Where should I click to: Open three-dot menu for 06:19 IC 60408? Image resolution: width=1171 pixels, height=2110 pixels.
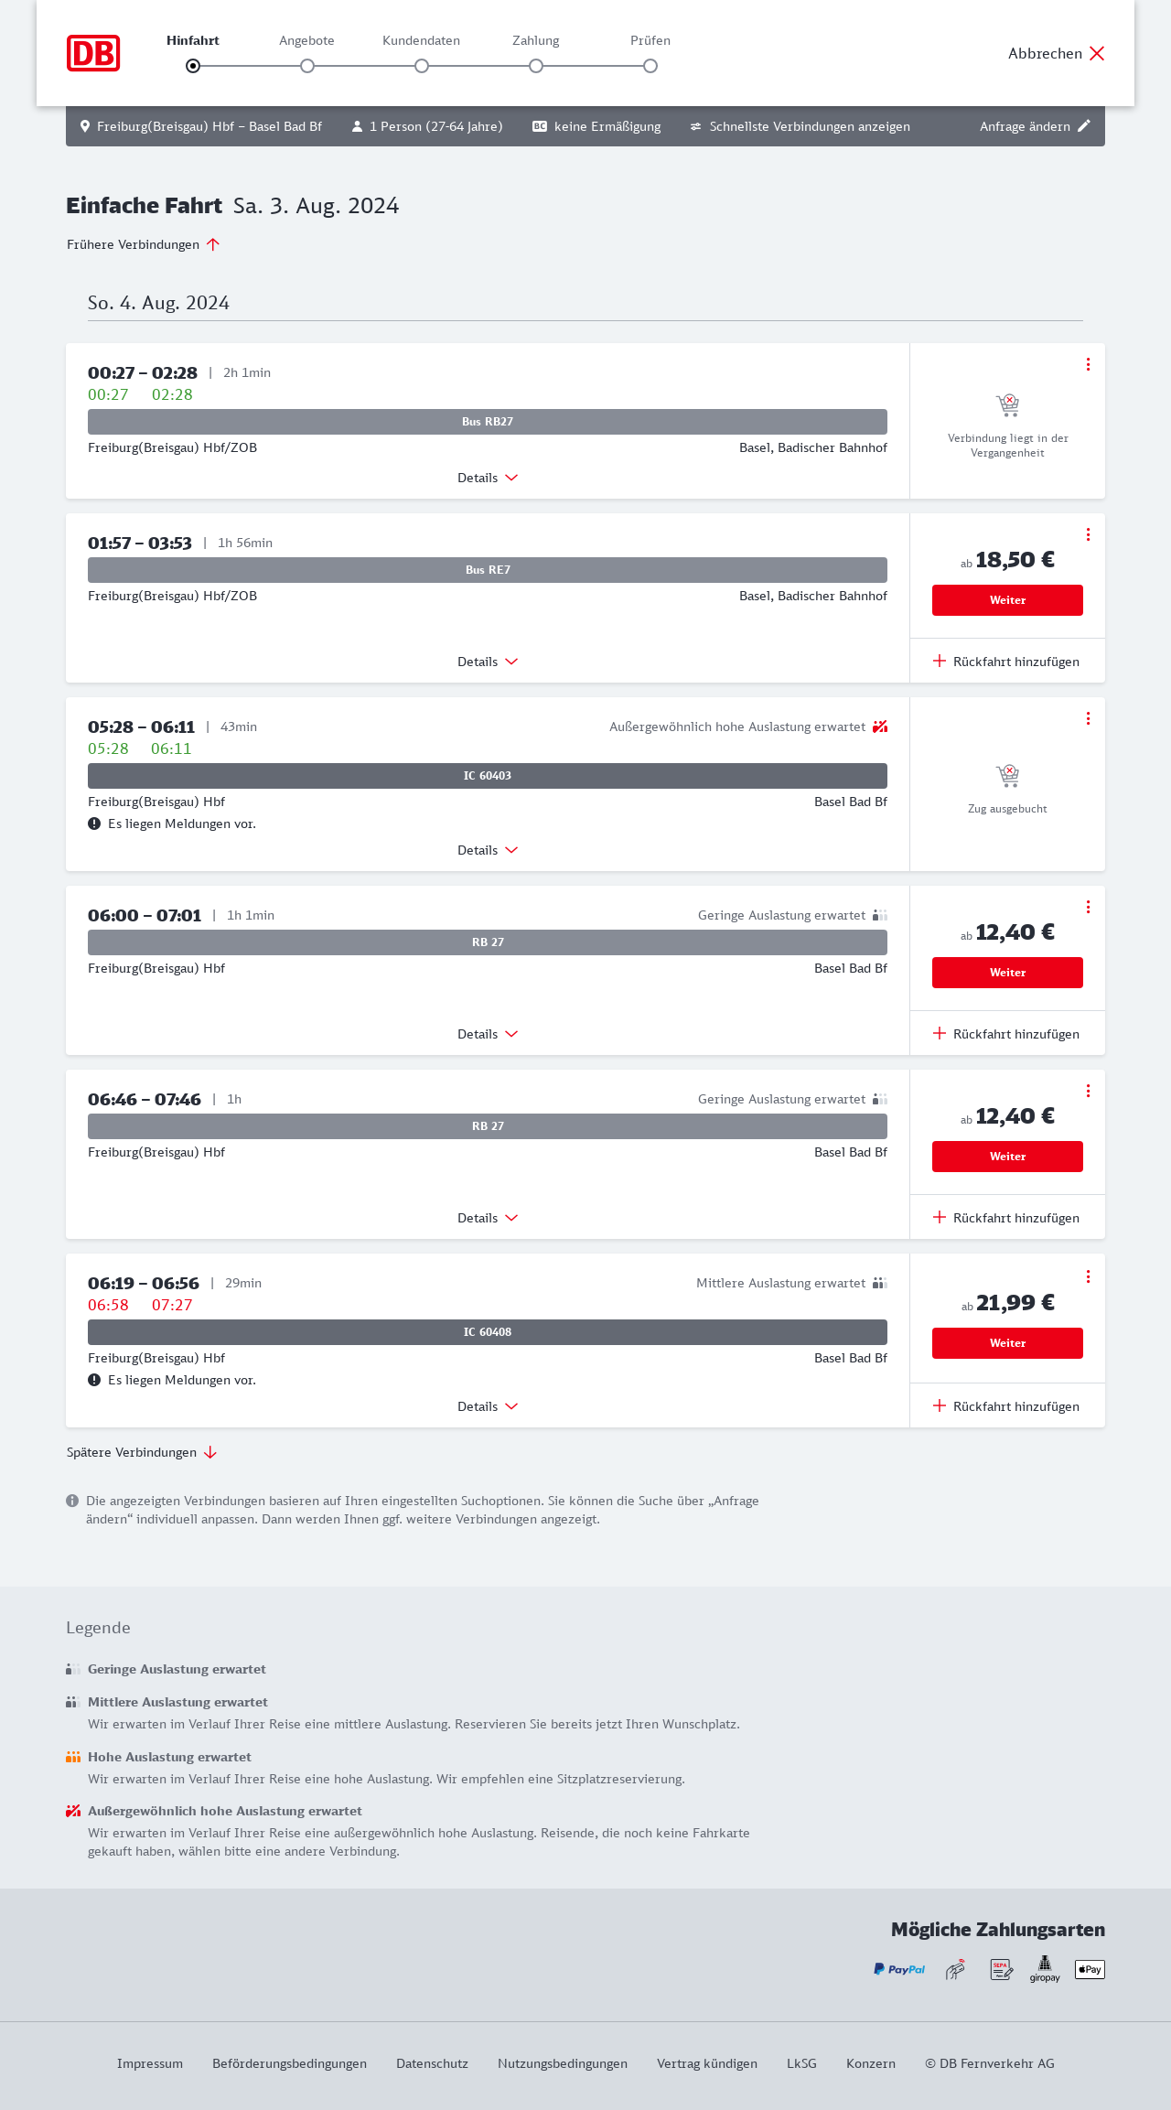pyautogui.click(x=1088, y=1276)
